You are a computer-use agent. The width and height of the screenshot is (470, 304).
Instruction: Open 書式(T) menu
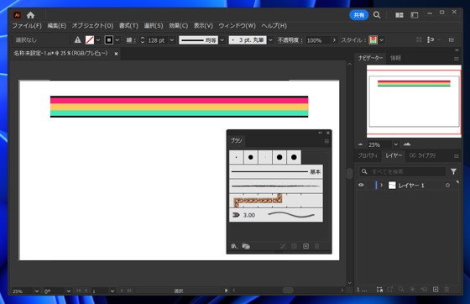tap(128, 26)
